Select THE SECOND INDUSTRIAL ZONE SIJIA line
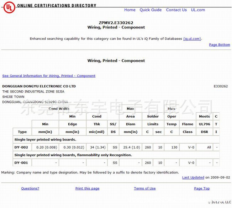 tap(33, 91)
